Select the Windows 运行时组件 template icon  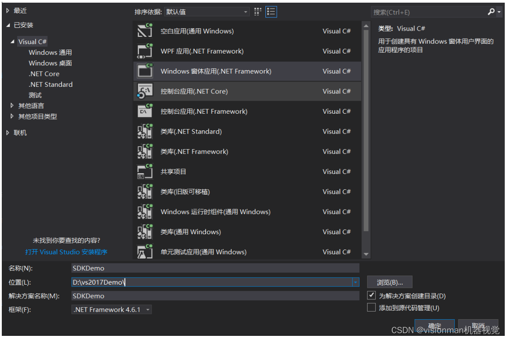click(144, 212)
